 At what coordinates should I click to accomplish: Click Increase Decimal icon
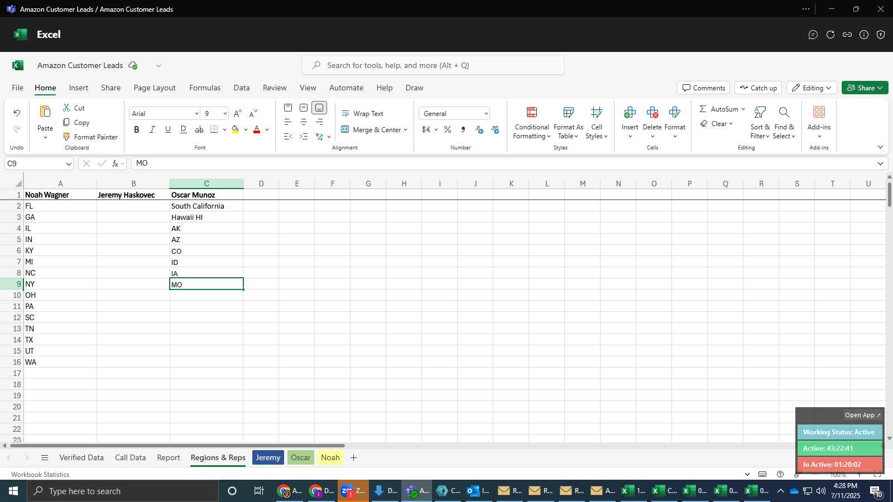coord(479,129)
